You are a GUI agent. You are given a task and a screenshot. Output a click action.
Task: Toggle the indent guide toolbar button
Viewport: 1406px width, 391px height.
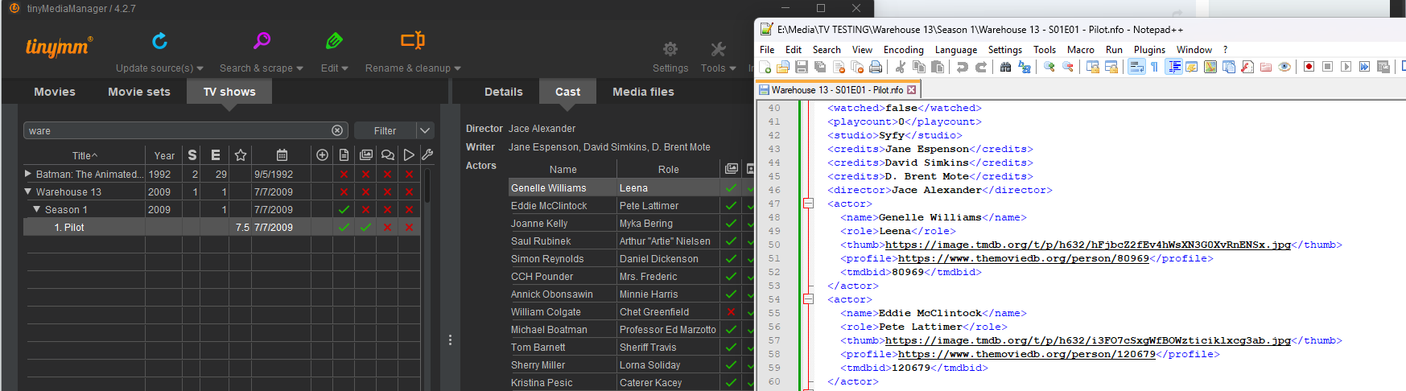tap(1174, 67)
